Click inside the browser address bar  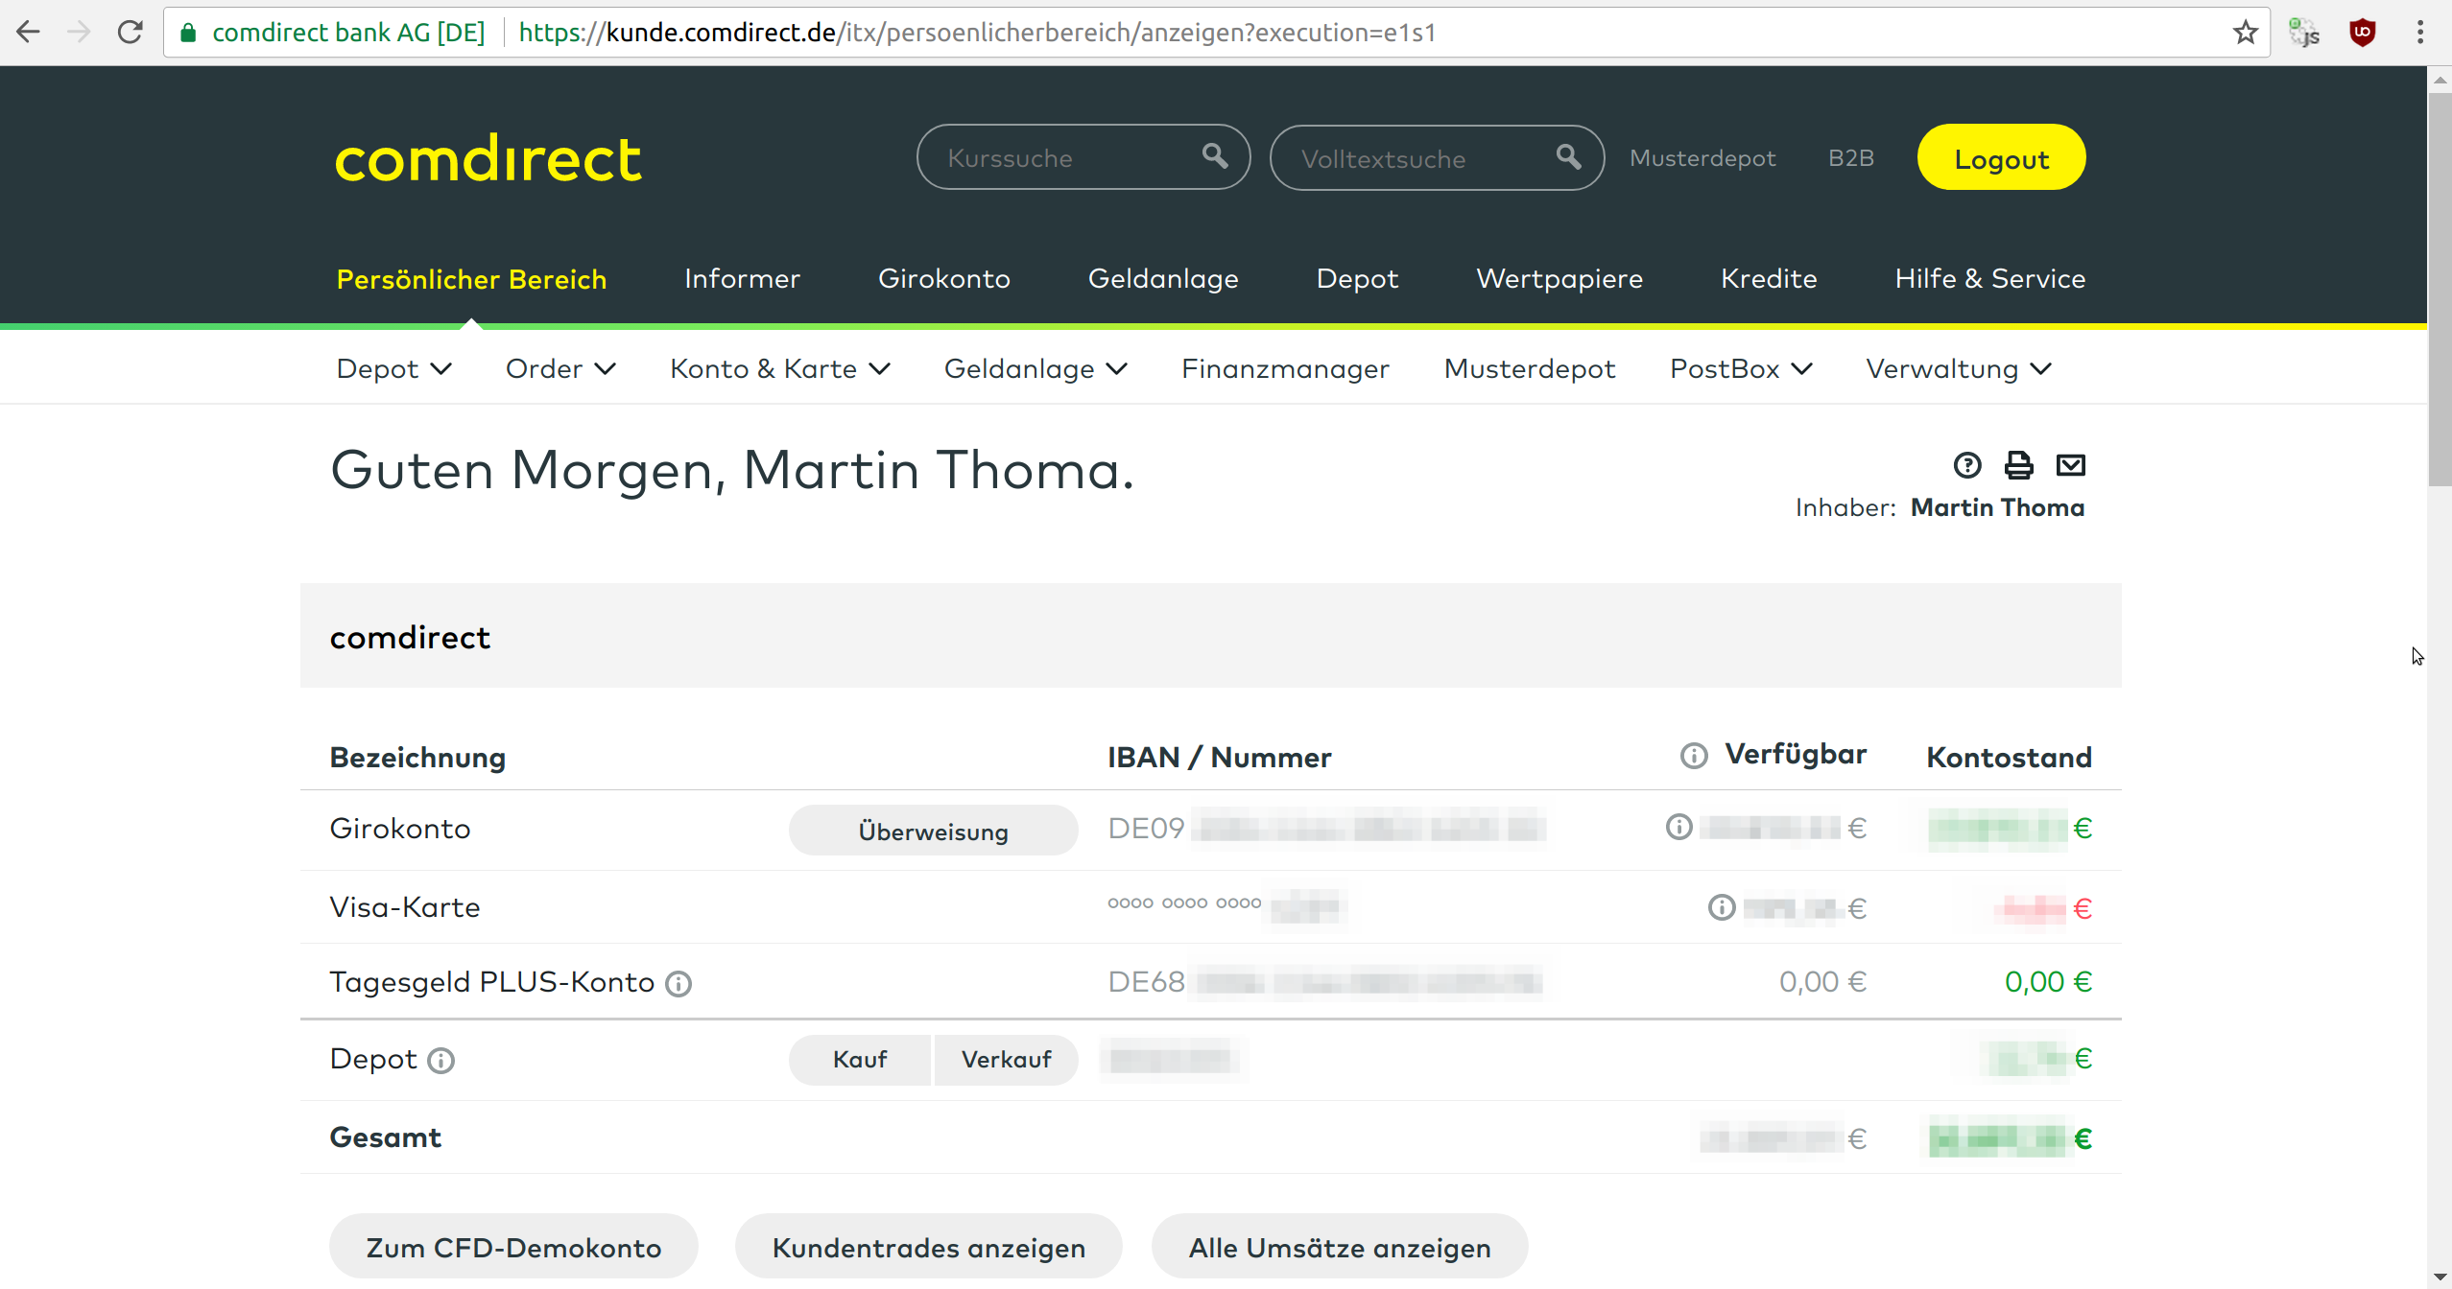point(1152,32)
